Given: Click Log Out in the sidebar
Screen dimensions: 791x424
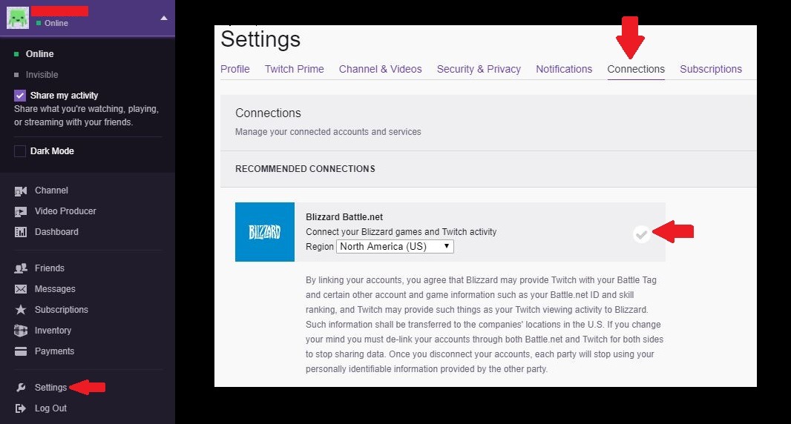Looking at the screenshot, I should coord(50,408).
